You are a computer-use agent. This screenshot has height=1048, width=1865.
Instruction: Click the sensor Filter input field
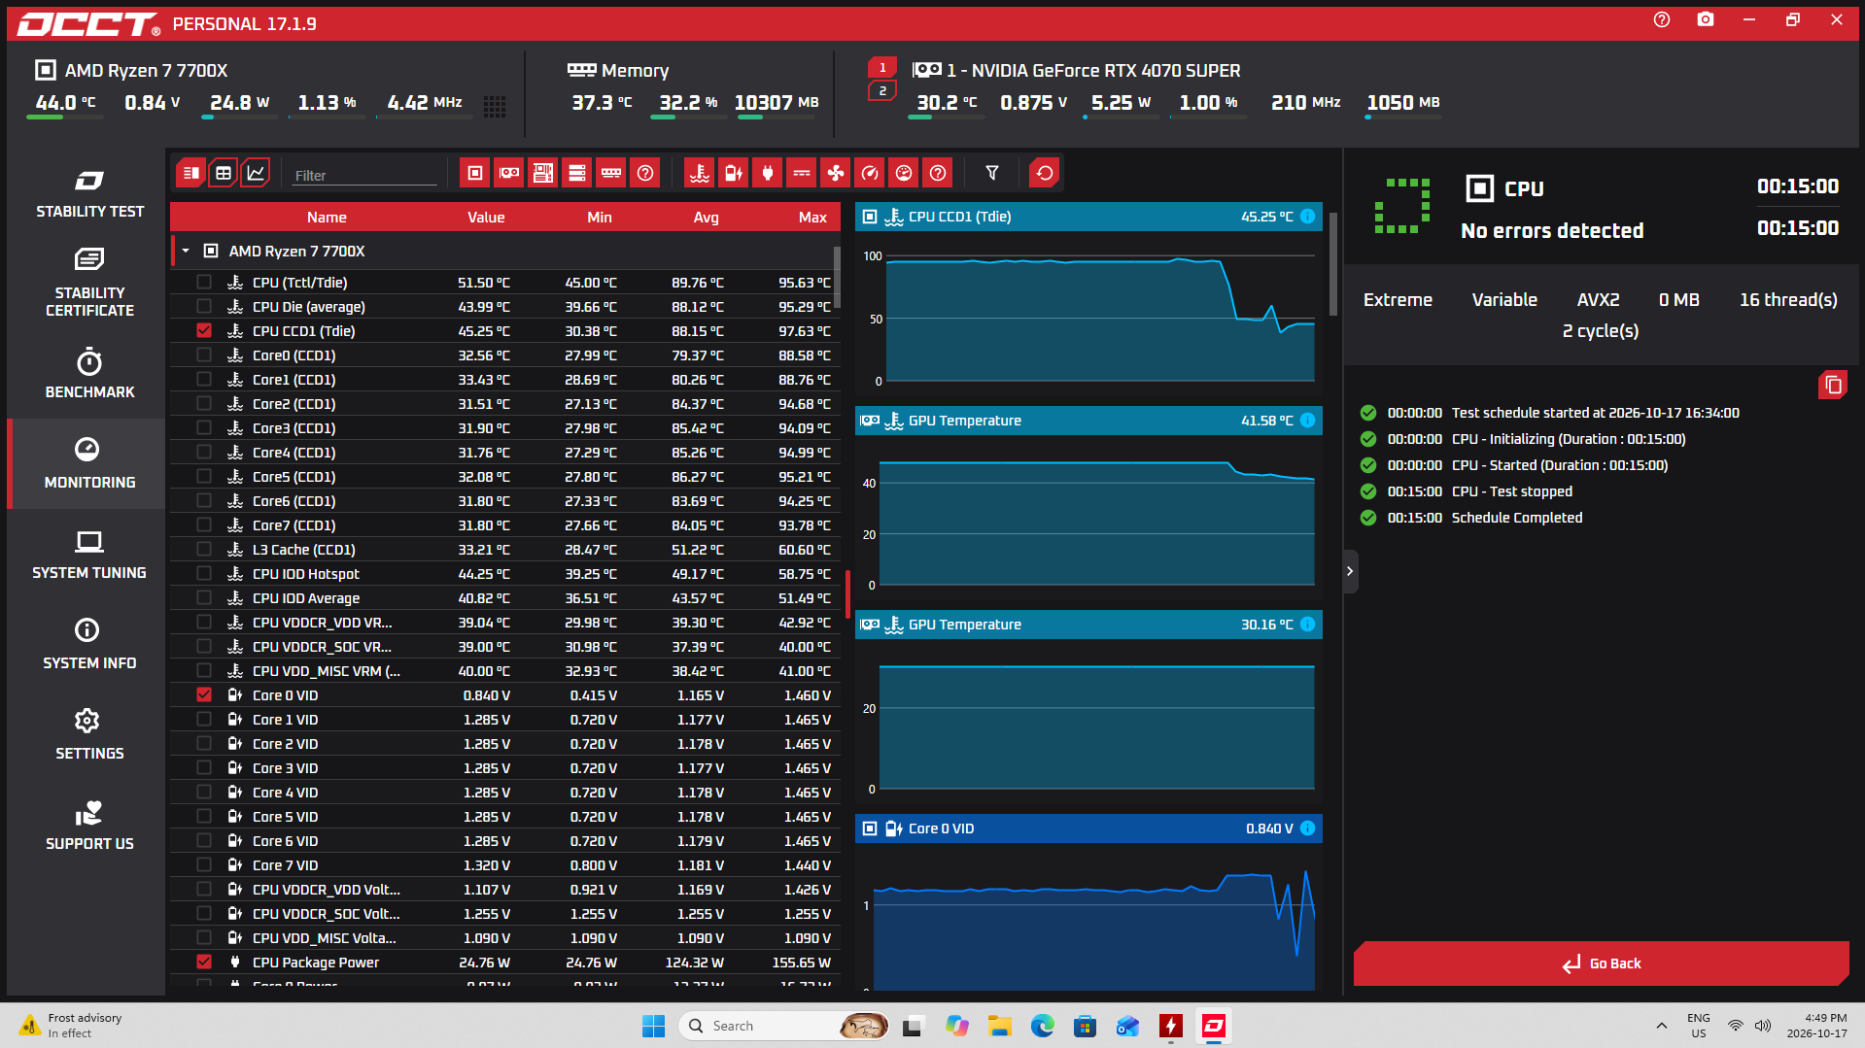coord(364,175)
